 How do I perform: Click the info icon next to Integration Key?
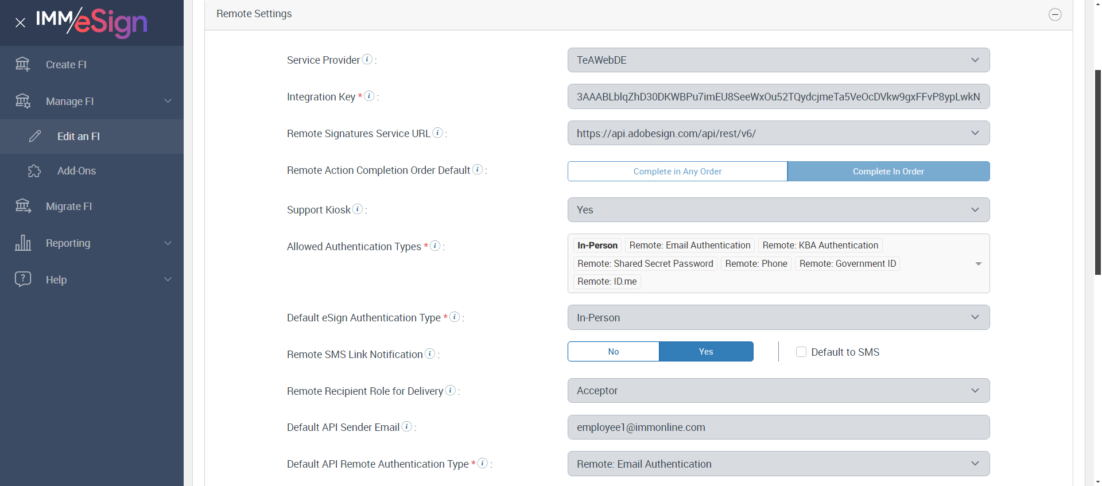pos(370,96)
